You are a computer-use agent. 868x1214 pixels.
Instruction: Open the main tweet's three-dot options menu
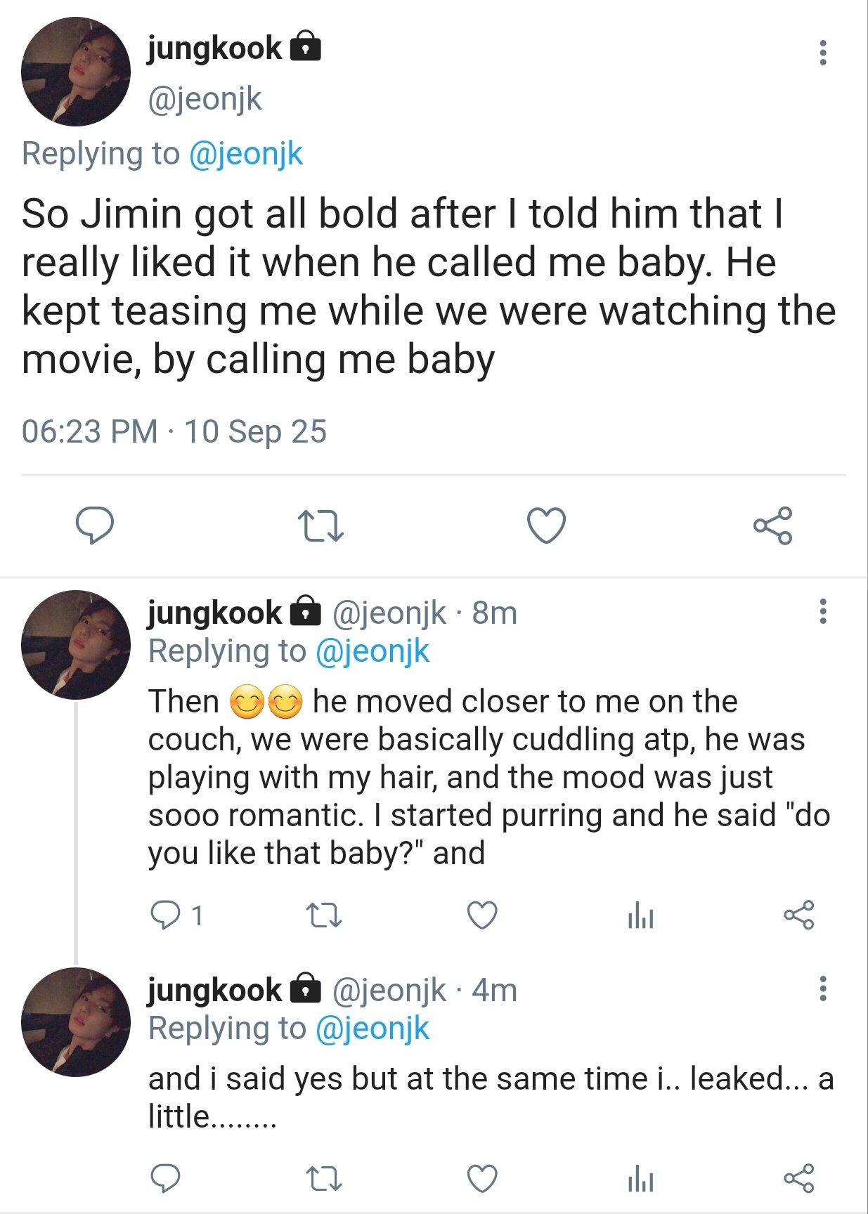pyautogui.click(x=822, y=53)
